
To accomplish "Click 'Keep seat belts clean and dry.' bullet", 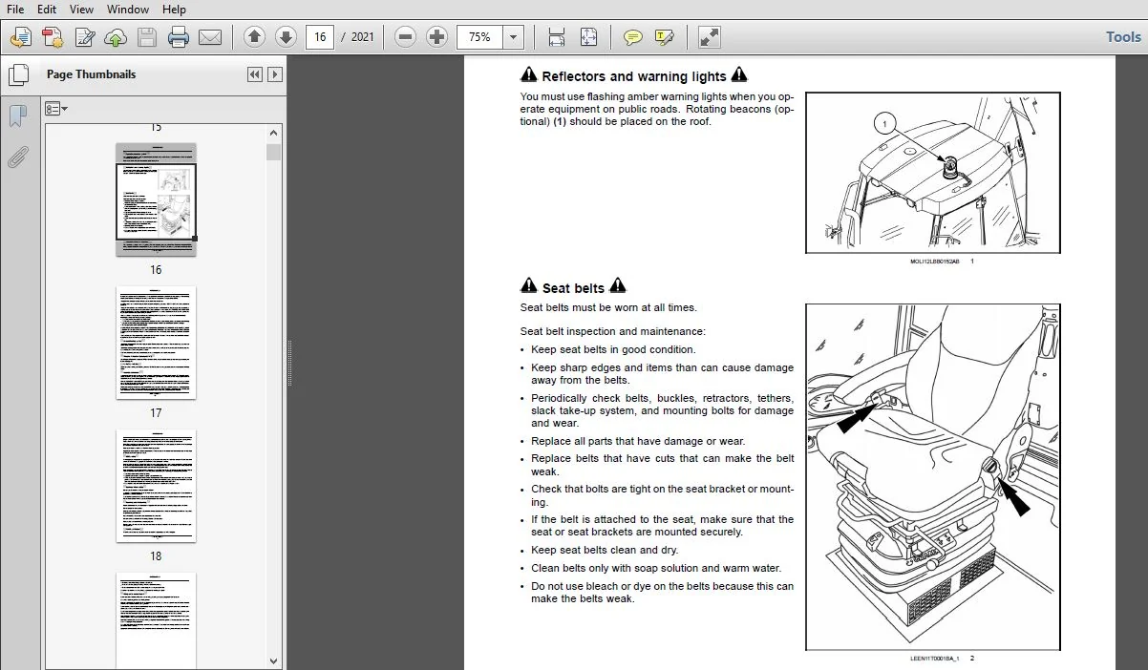I will (x=605, y=550).
